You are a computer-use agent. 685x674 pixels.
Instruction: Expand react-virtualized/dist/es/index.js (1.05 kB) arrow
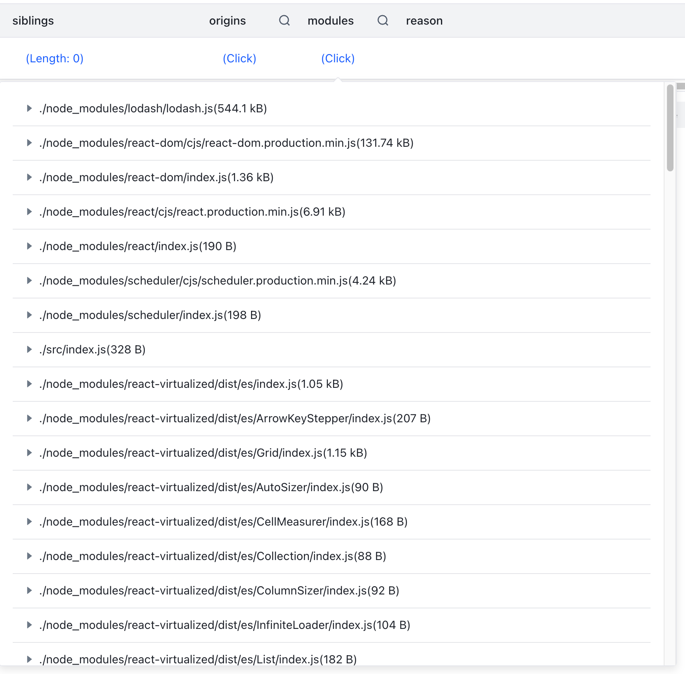pos(29,384)
